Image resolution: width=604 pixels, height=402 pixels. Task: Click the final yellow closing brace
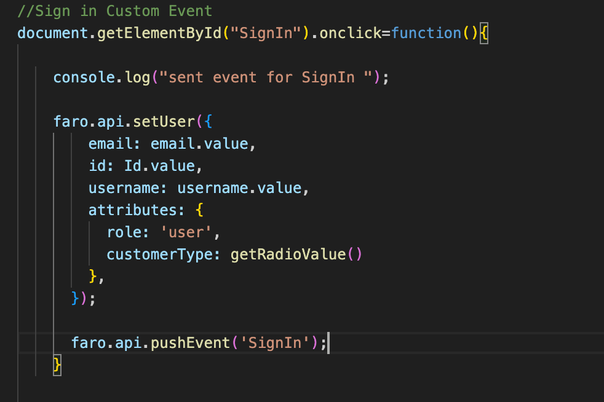(x=57, y=365)
